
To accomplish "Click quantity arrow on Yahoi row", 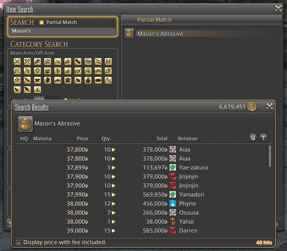I will [114, 221].
